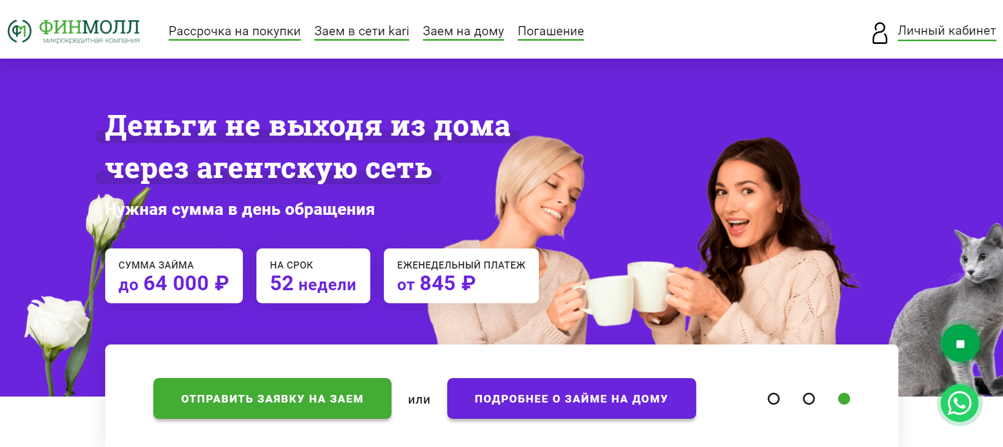Click Отправить заявку на заем button

(272, 398)
